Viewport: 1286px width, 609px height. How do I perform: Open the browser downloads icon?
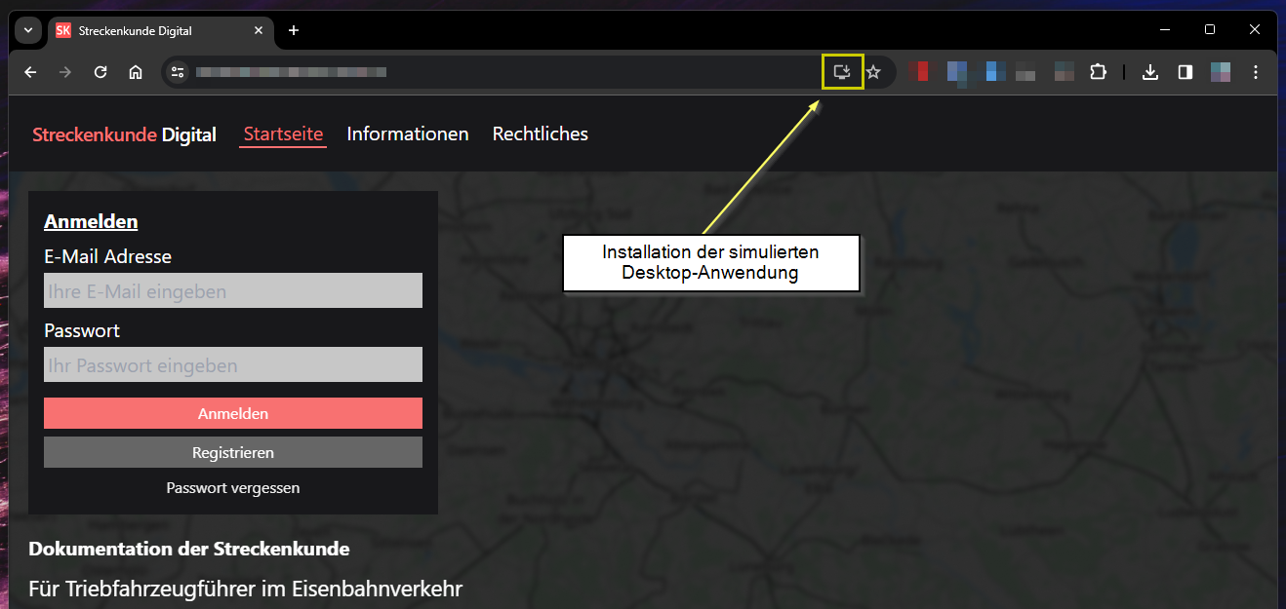[1150, 72]
